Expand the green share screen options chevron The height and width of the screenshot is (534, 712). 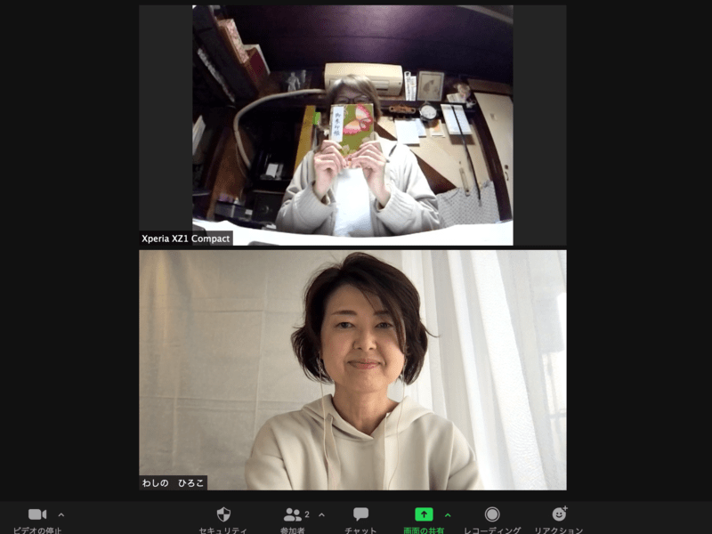pyautogui.click(x=448, y=514)
